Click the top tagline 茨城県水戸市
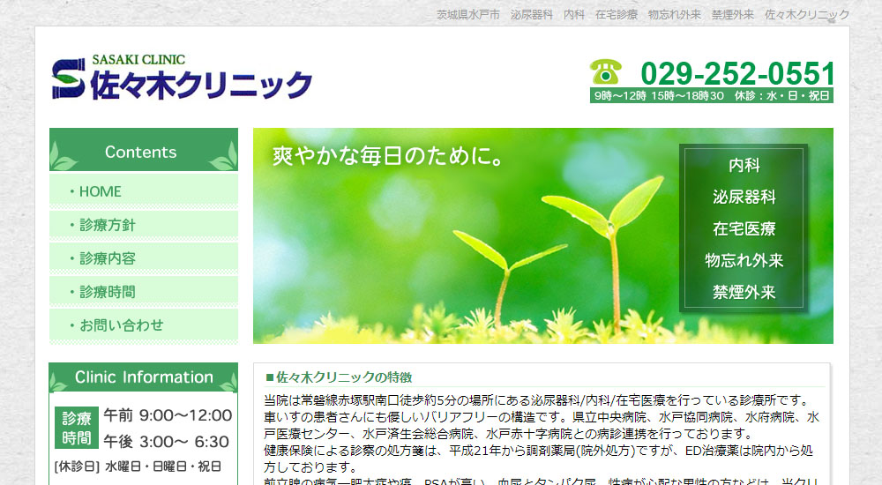882x485 pixels. tap(468, 15)
